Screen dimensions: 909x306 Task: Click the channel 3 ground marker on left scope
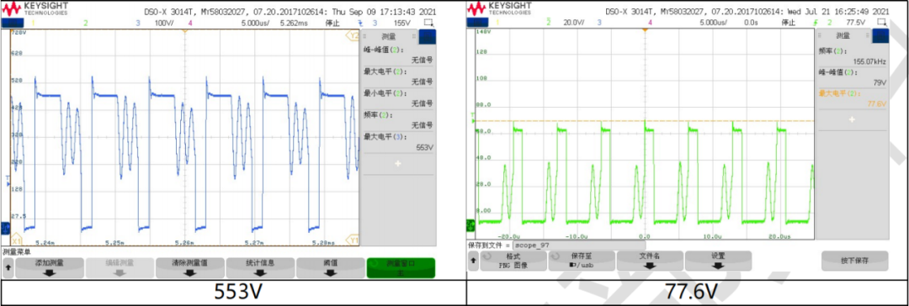[7, 228]
